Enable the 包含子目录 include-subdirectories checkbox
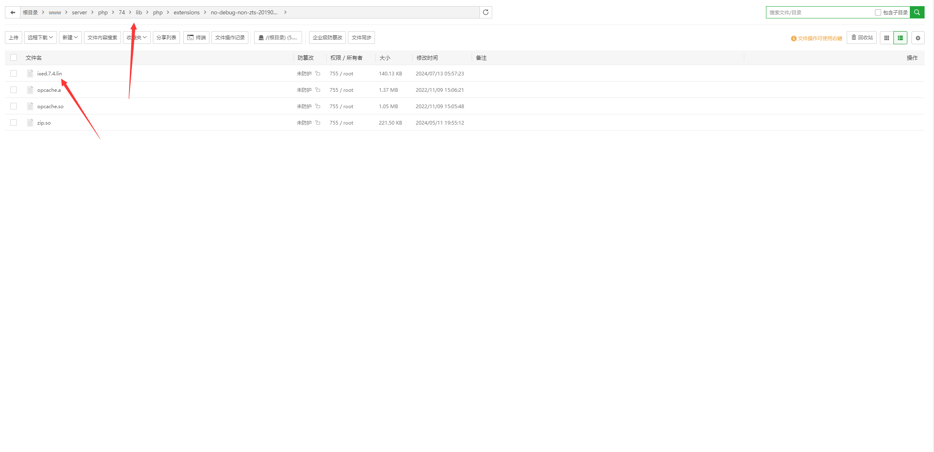This screenshot has width=934, height=452. tap(878, 13)
